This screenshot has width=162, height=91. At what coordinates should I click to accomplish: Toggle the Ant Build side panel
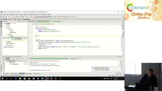pyautogui.click(x=123, y=35)
